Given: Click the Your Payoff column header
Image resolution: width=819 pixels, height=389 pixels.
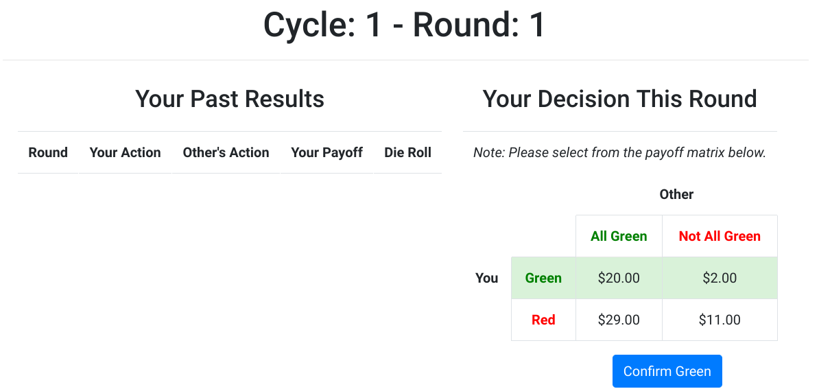Looking at the screenshot, I should point(327,152).
